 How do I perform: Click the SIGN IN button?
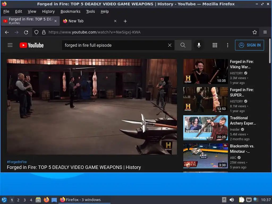tap(249, 45)
